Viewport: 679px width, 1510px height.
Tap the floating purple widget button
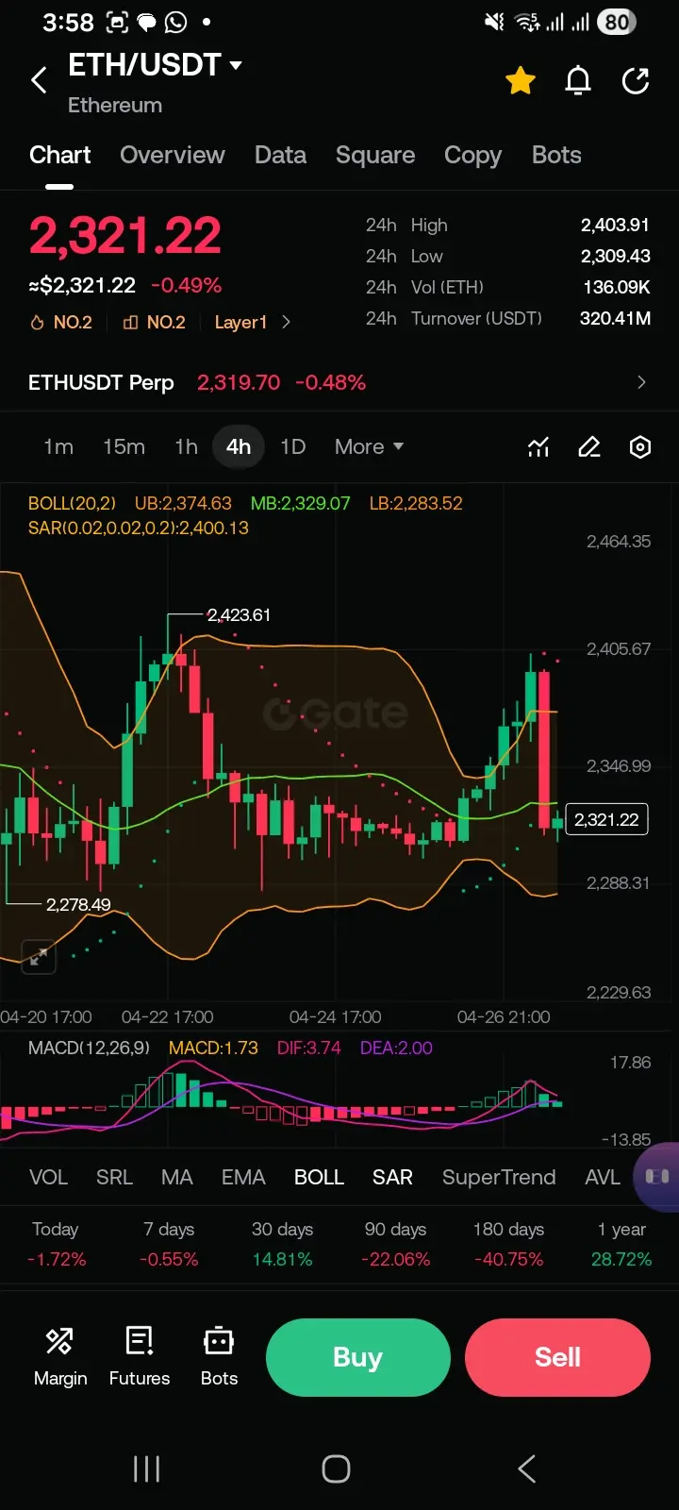click(x=657, y=1177)
